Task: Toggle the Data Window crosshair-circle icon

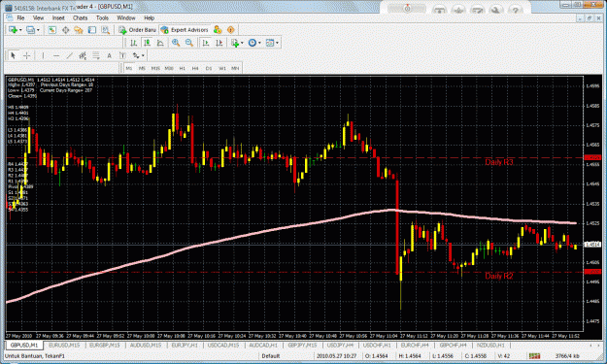Action: coord(65,30)
